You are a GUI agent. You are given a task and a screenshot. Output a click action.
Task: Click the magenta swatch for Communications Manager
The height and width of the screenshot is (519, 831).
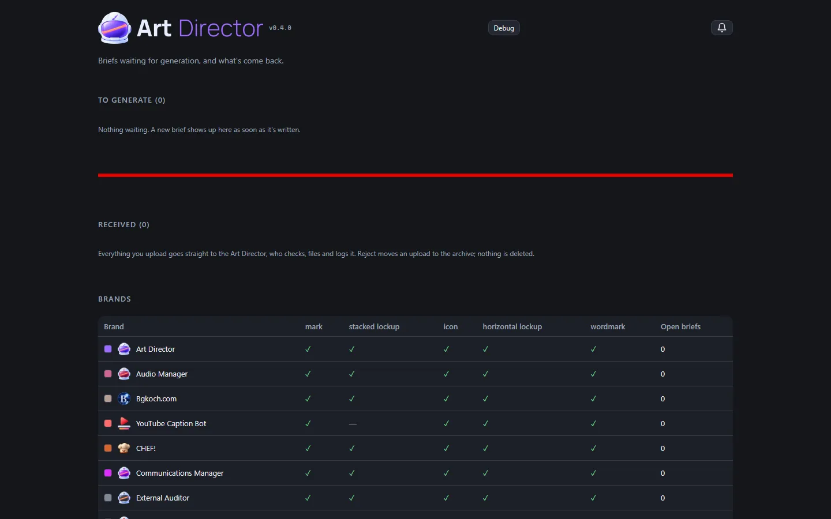point(108,473)
